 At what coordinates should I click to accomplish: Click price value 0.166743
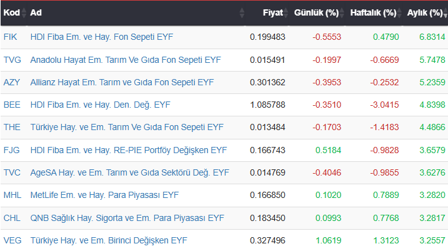coord(267,150)
